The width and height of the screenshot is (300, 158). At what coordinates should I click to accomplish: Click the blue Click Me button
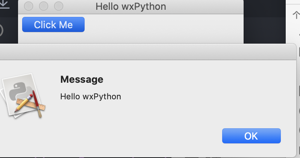tap(53, 24)
